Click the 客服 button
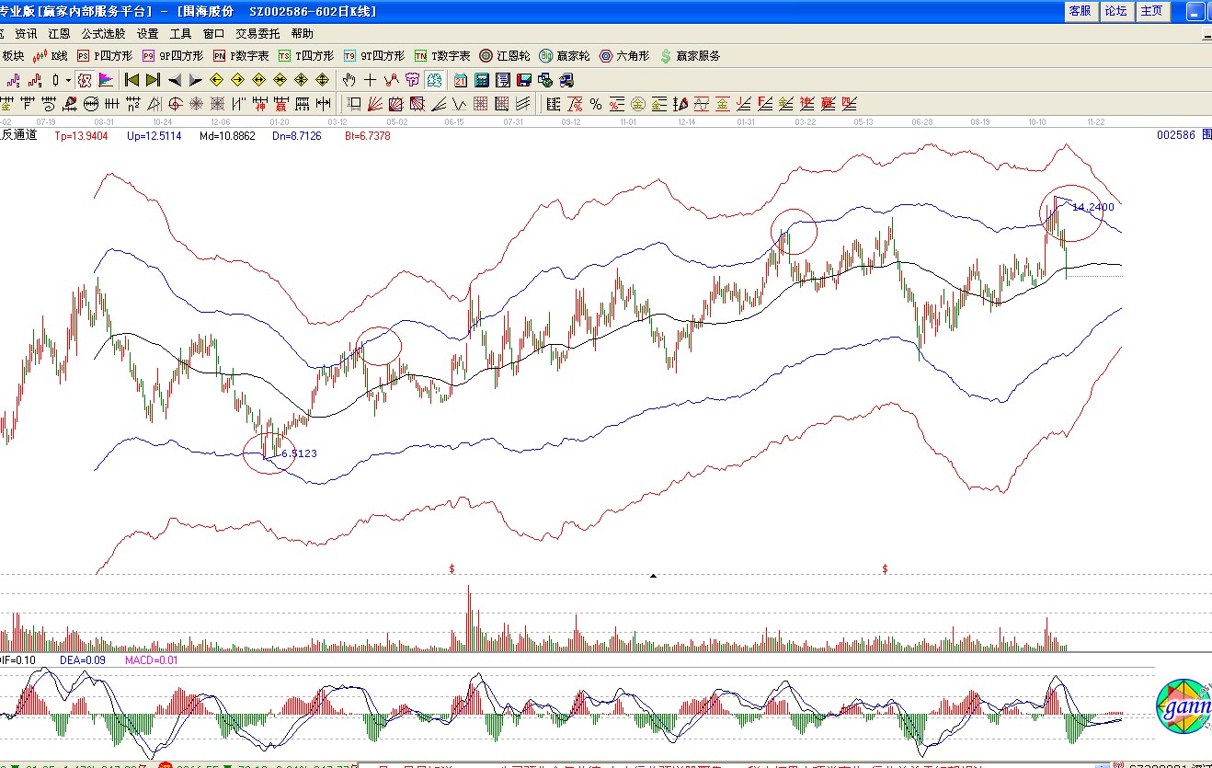 (x=1080, y=11)
